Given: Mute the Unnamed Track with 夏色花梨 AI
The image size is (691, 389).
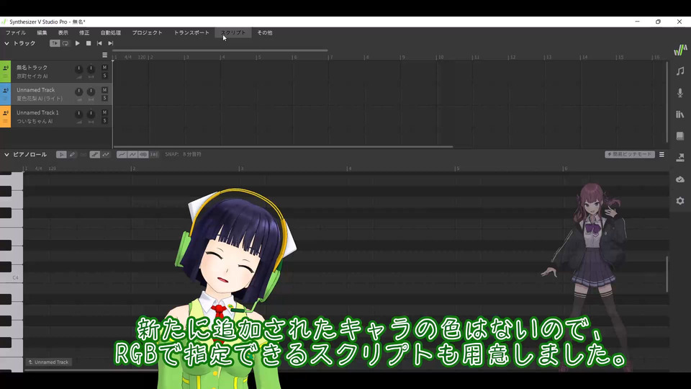Looking at the screenshot, I should [104, 90].
